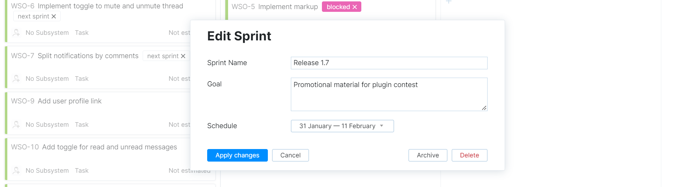Screen dimensions: 693x187
Task: Click assignee icon on WSO-10 card
Action: (16, 171)
